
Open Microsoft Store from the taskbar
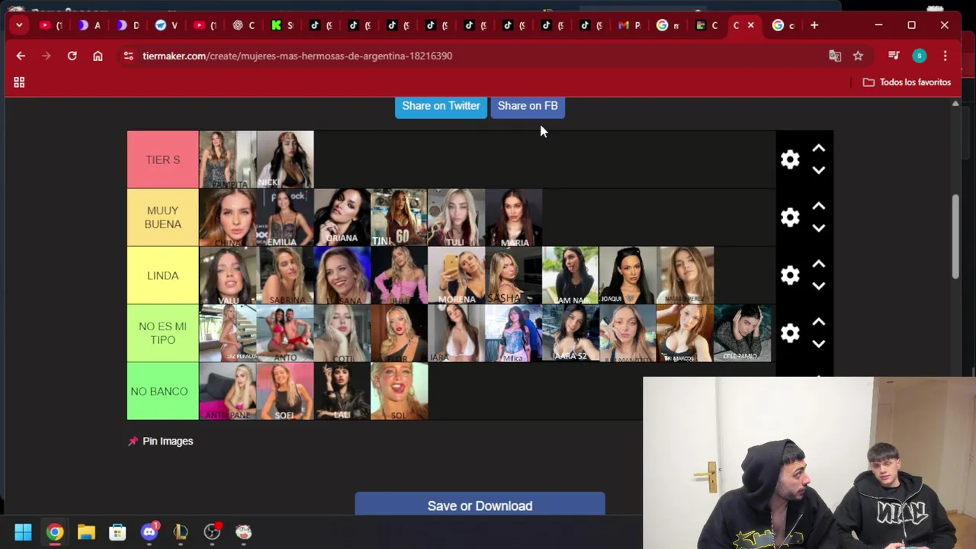[x=117, y=531]
